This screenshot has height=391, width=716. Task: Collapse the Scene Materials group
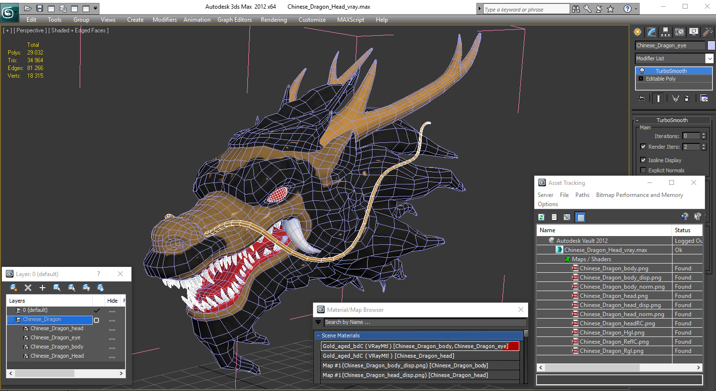[318, 335]
